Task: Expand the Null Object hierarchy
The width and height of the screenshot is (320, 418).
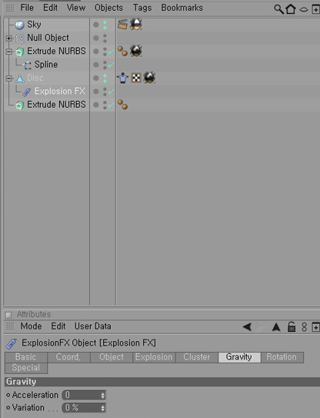Action: coord(8,38)
